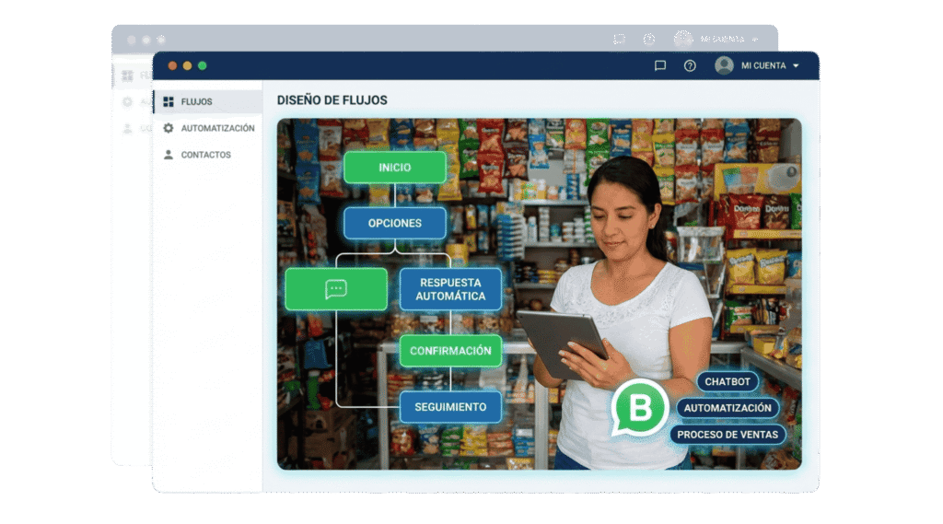The image size is (943, 524).
Task: Click person icon in background window sidebar
Action: pos(127,128)
